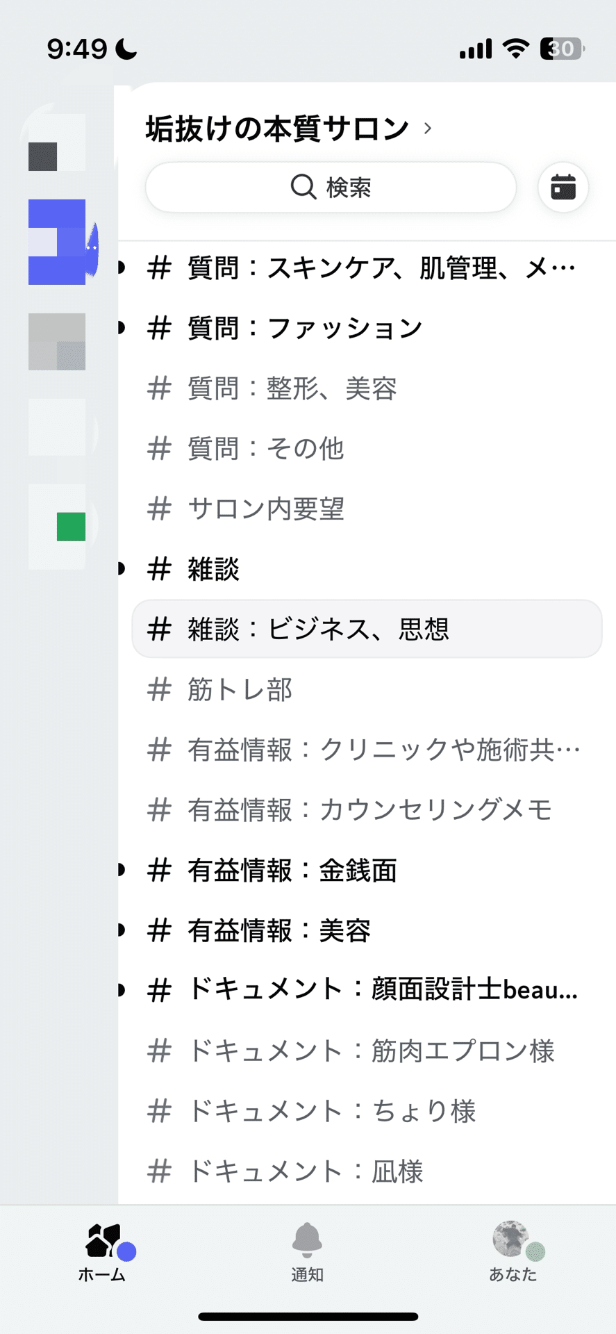This screenshot has height=1334, width=616.
Task: Open the unread 雑談 channel
Action: pos(213,569)
